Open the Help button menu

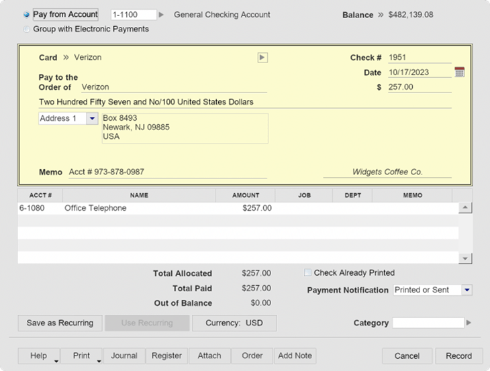56,360
